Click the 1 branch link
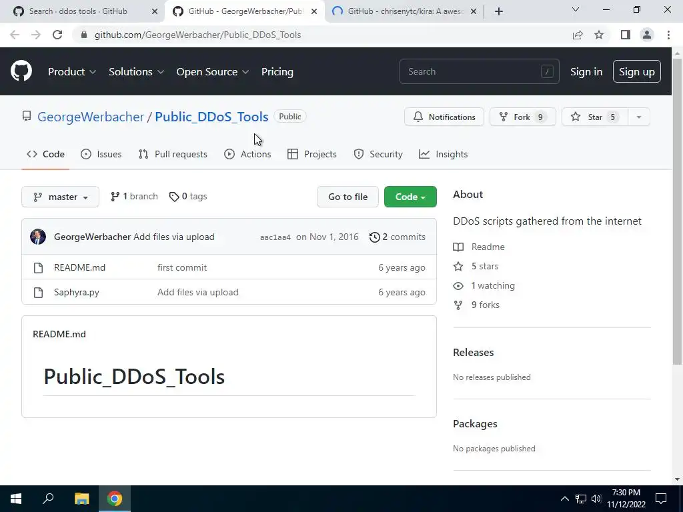This screenshot has width=683, height=512. [134, 197]
